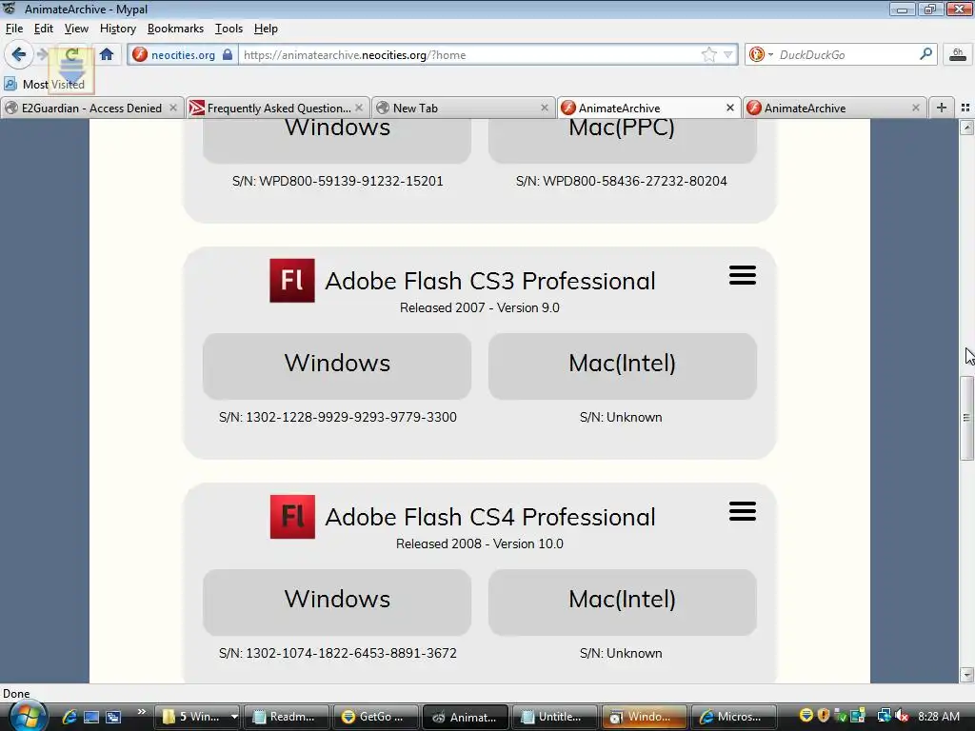This screenshot has height=731, width=975.
Task: Switch to the New Tab tab
Action: [x=464, y=109]
